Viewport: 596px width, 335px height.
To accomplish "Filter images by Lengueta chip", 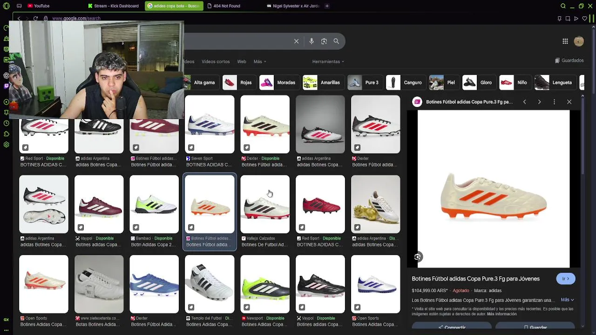I will [x=555, y=82].
